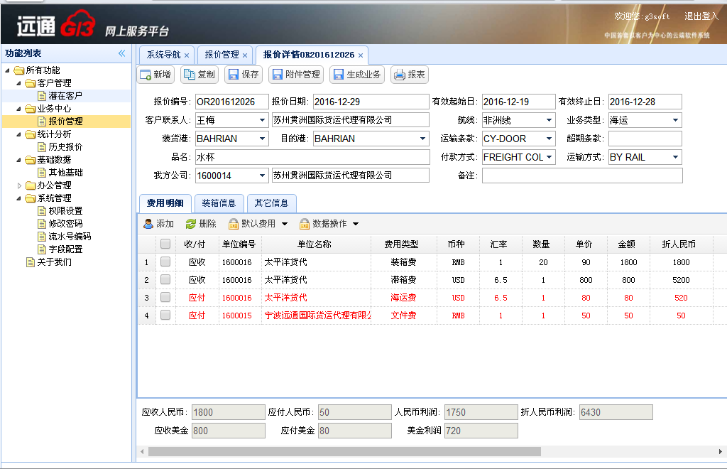Viewport: 727px width, 469px height.
Task: Click the 添加 add row button
Action: click(158, 224)
